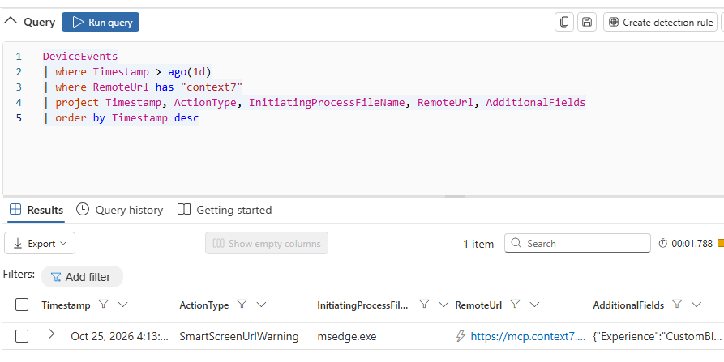Image resolution: width=724 pixels, height=362 pixels.
Task: Click 'order by Timestamp desc' query line
Action: point(127,117)
